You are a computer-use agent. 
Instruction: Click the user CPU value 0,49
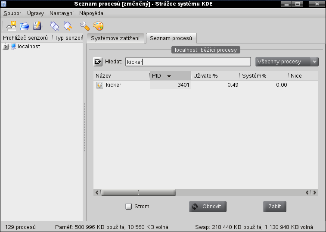[x=233, y=85]
